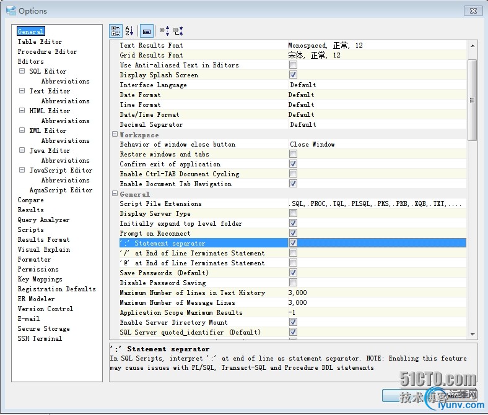
Task: Select General in the options tree
Action: [x=30, y=32]
